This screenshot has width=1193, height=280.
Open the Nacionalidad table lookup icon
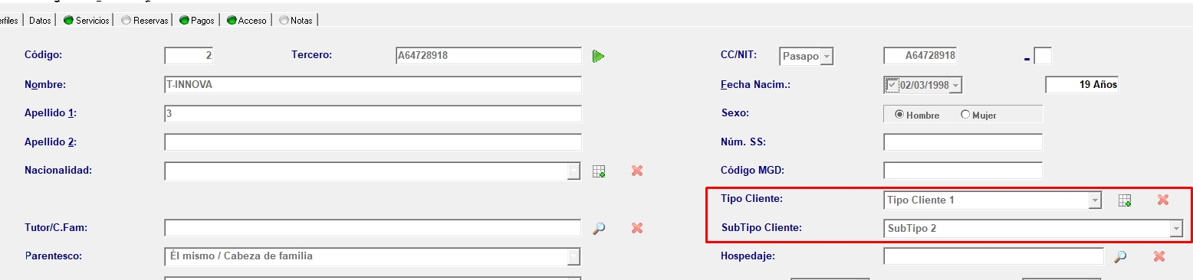point(599,171)
